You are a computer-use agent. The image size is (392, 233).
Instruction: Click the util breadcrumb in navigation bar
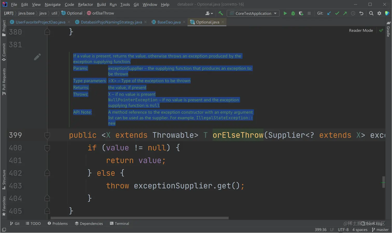click(54, 13)
